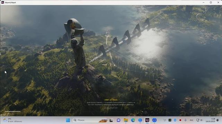Click the loading hint paragraph text
The height and width of the screenshot is (124, 222).
tap(111, 103)
